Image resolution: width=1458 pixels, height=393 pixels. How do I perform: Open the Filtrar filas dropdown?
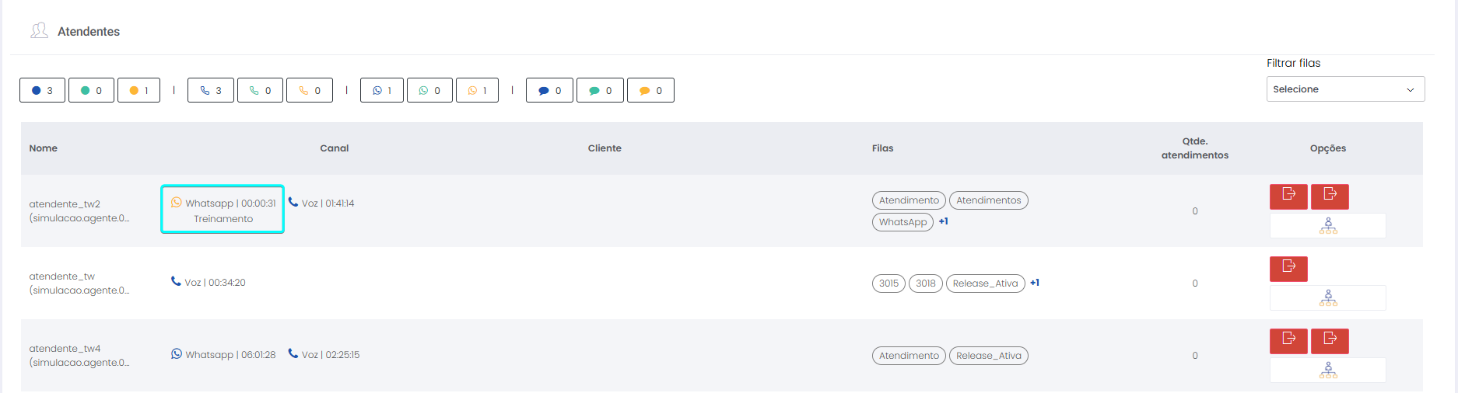tap(1344, 89)
